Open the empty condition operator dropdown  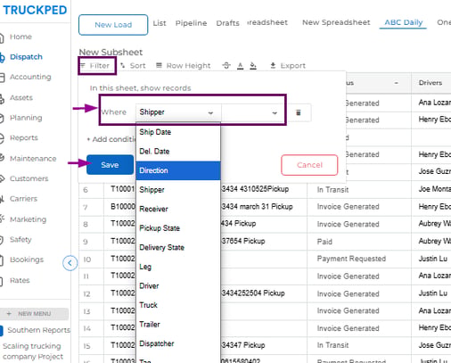(x=253, y=112)
